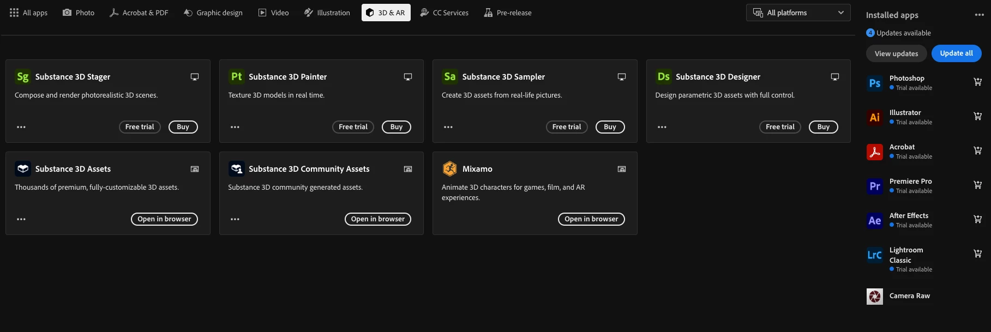
Task: Open Substance 3D Assets in browser
Action: [164, 219]
